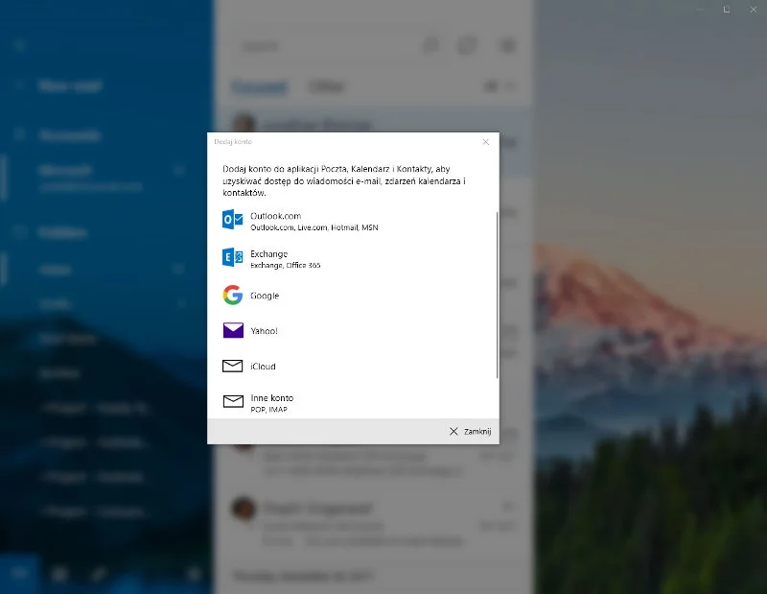Click inside the search input field
This screenshot has width=767, height=594.
pos(307,45)
